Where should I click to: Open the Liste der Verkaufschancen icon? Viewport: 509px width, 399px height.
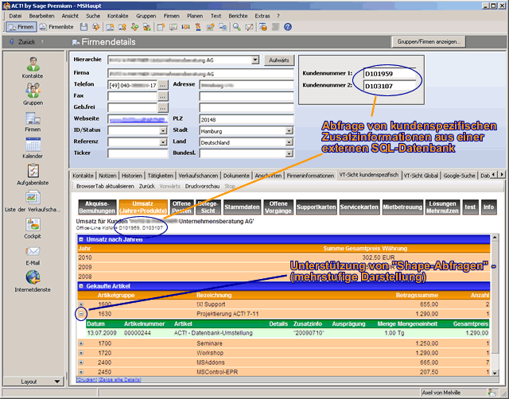tap(33, 199)
